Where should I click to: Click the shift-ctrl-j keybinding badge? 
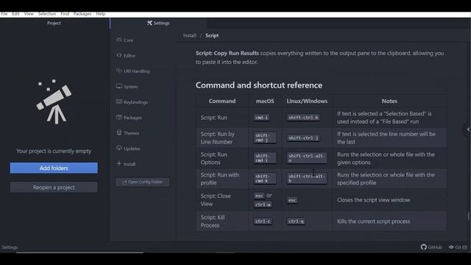click(x=303, y=138)
